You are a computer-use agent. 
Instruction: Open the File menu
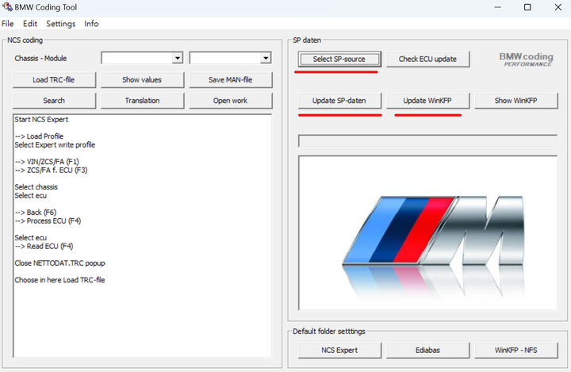click(x=8, y=24)
